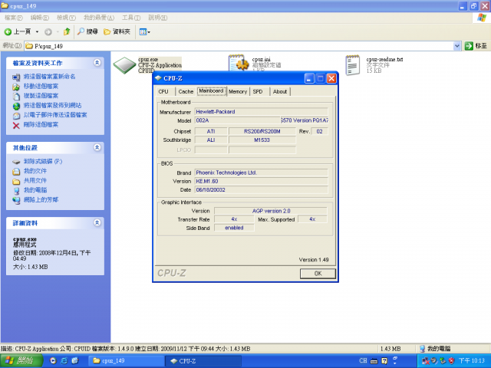Viewport: 491px width, 368px height.
Task: Open the View (檢視) menu
Action: pyautogui.click(x=66, y=18)
